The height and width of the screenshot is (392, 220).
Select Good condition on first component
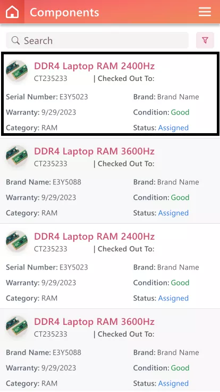pyautogui.click(x=180, y=112)
